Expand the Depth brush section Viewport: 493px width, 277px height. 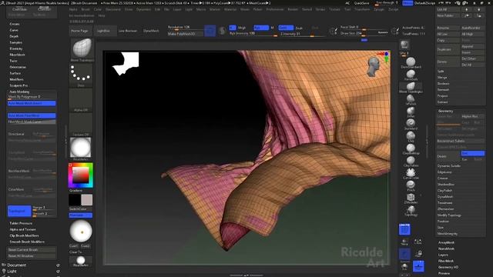click(14, 36)
